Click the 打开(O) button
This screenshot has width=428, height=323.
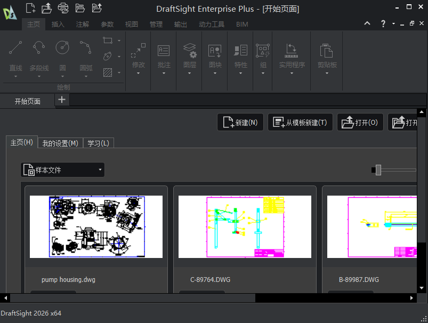pos(360,122)
